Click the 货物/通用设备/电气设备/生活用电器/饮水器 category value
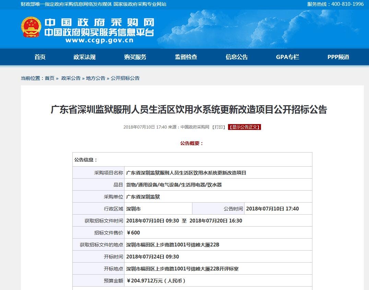369x290 pixels. 174,185
